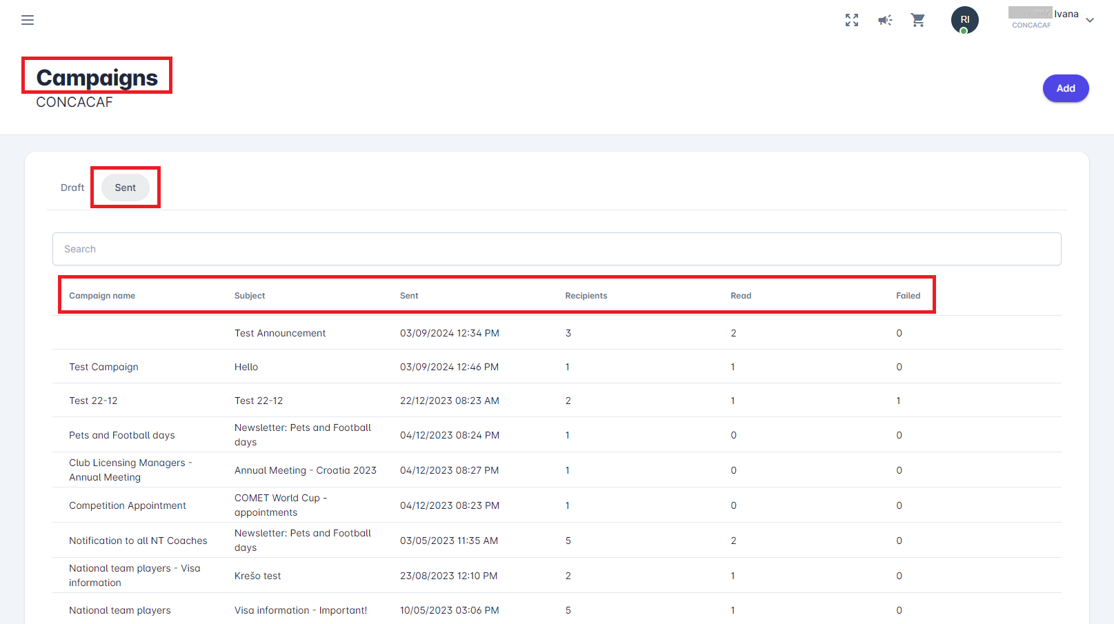The image size is (1114, 624).
Task: Select the Sent tab
Action: pyautogui.click(x=126, y=188)
